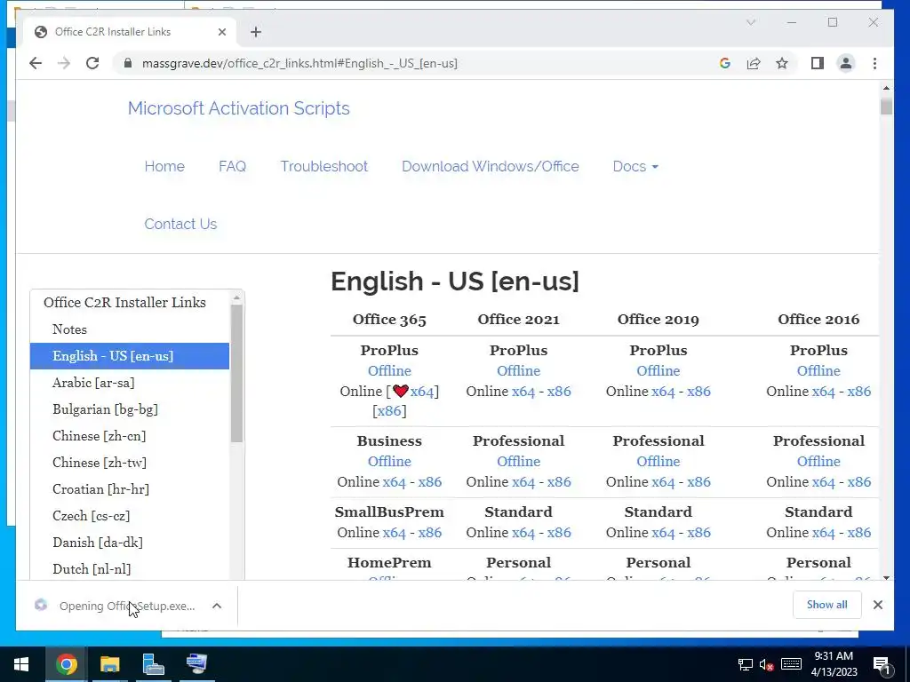Screen dimensions: 910x682
Task: Open Download Windows/Office page
Action: pos(491,166)
